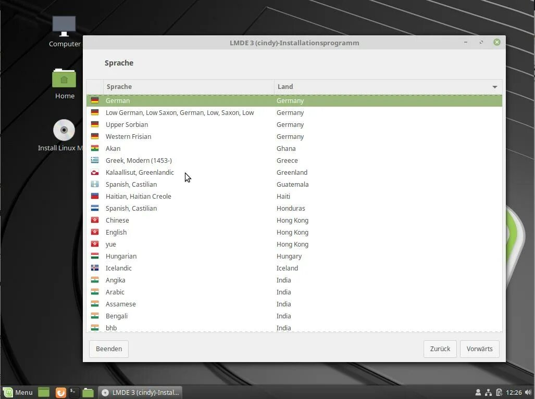Open the volume tray icon
The image size is (535, 399).
pyautogui.click(x=528, y=392)
